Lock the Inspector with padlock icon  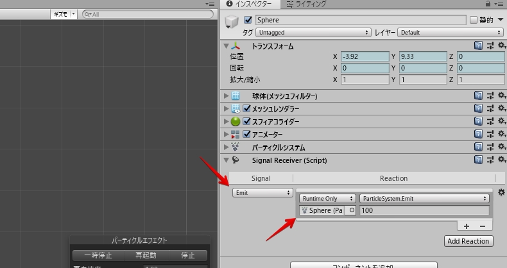point(488,4)
